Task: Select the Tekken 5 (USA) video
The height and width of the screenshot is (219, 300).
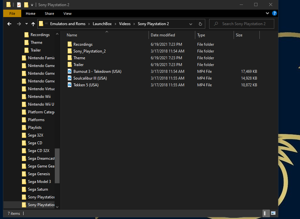Action: coord(86,85)
